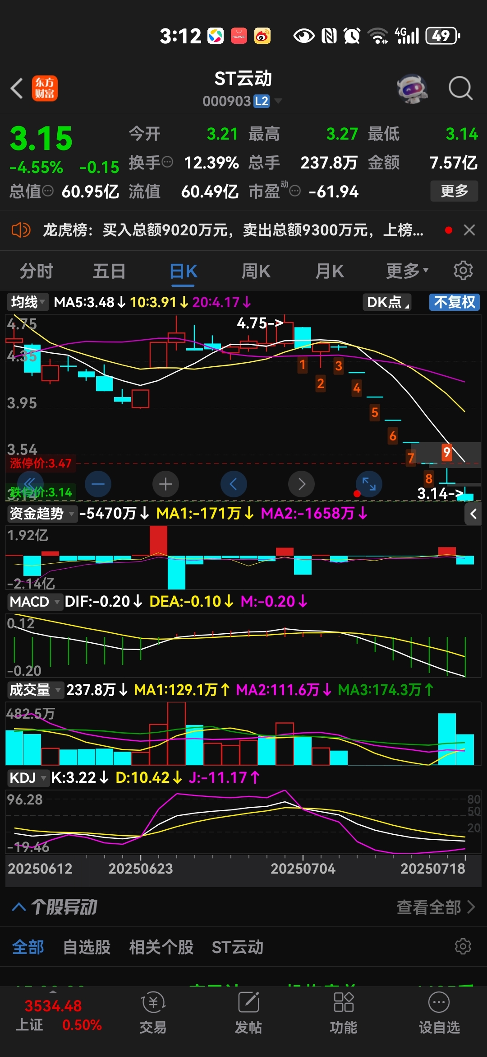Tap the ST云动 stock title
The image size is (487, 1057).
(243, 79)
